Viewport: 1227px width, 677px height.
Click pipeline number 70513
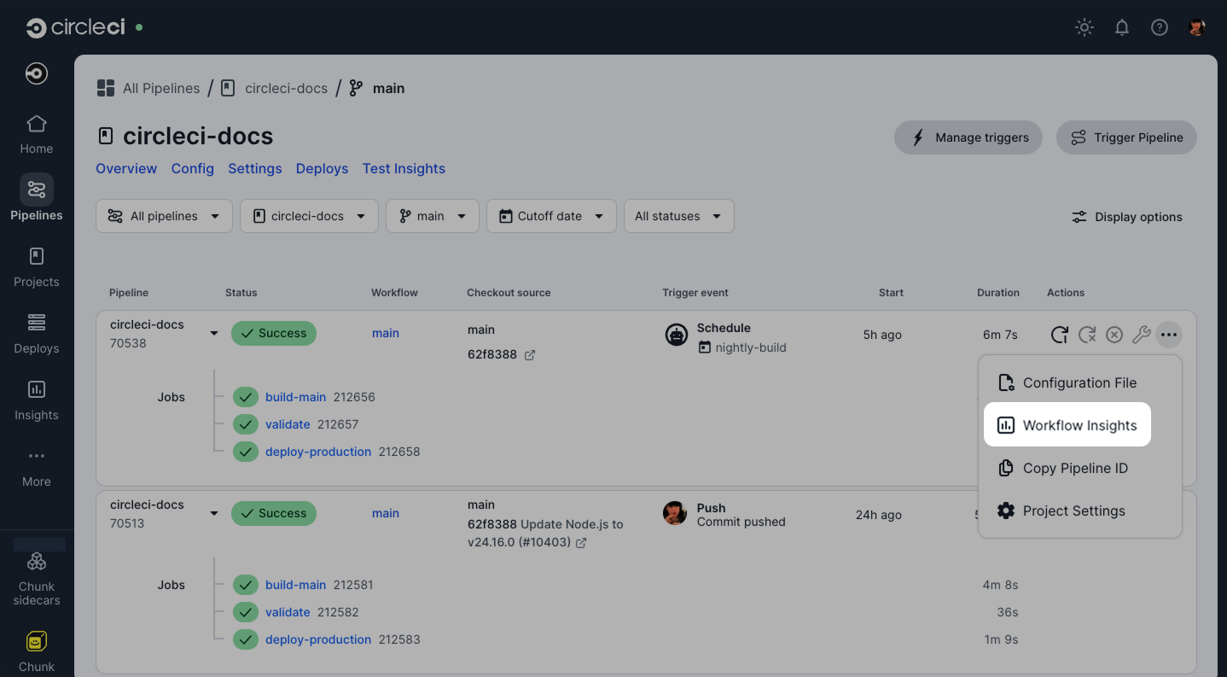[127, 523]
